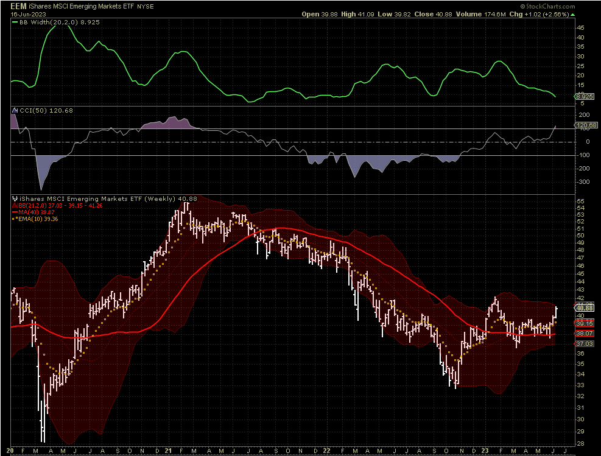Click the year label 23 on time axis
The height and width of the screenshot is (456, 601).
click(x=485, y=451)
